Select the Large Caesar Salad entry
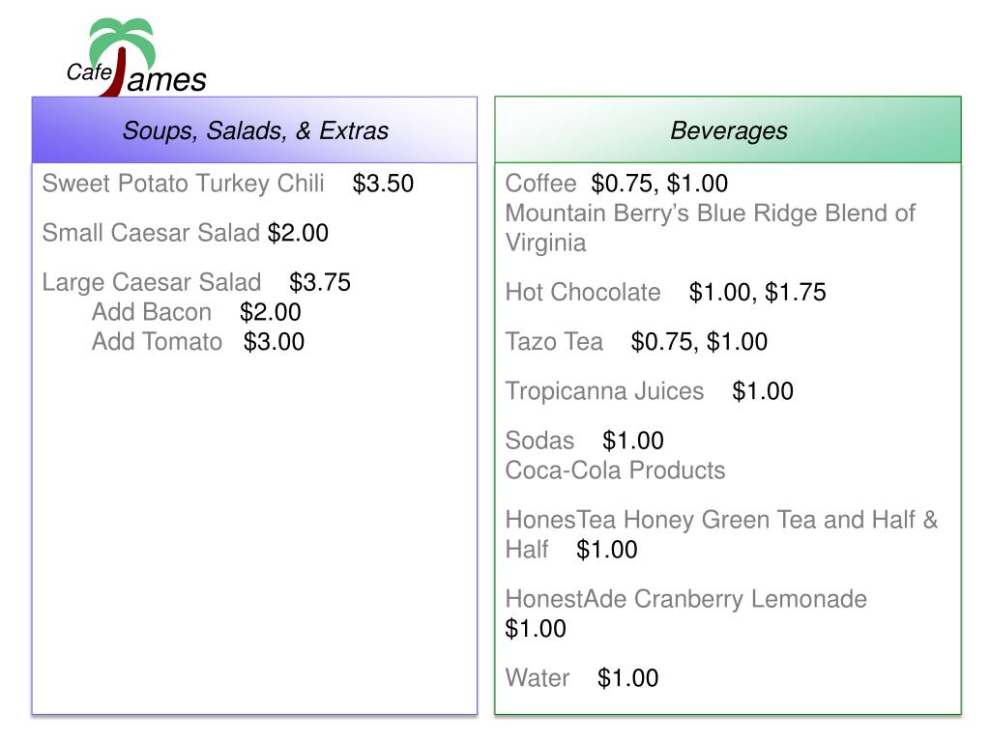This screenshot has height=742, width=990. click(x=152, y=282)
